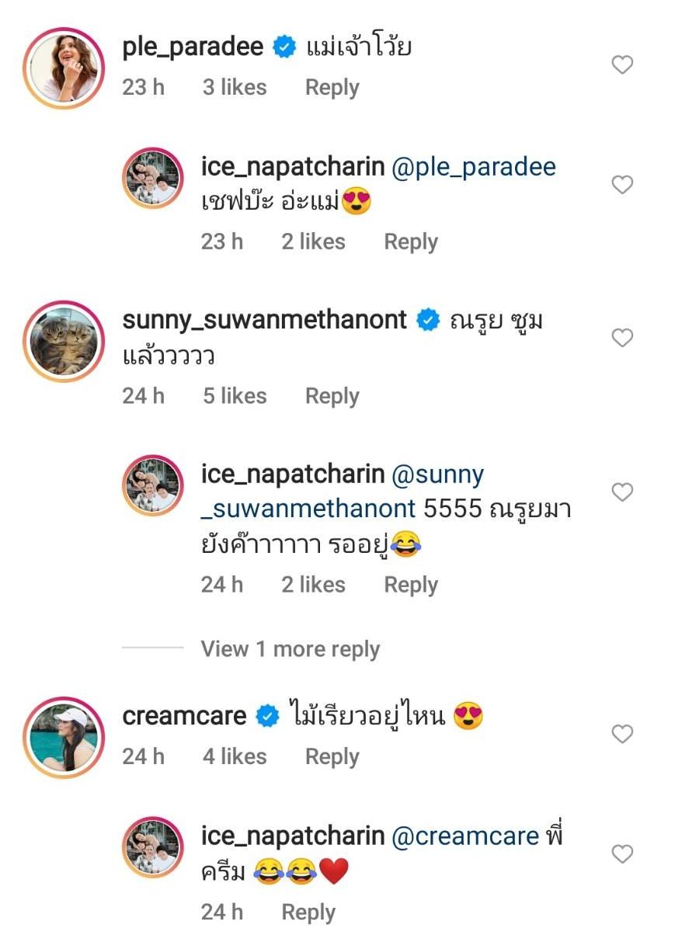Reply to creamcare's comment
This screenshot has width=675, height=942.
click(332, 756)
